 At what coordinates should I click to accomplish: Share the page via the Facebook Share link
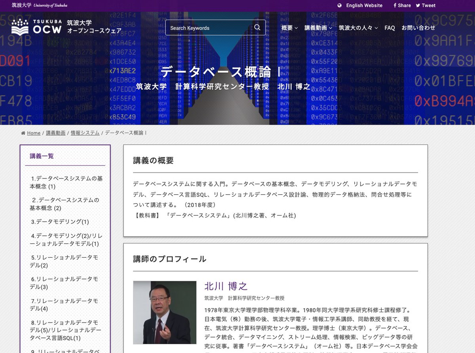pyautogui.click(x=402, y=6)
